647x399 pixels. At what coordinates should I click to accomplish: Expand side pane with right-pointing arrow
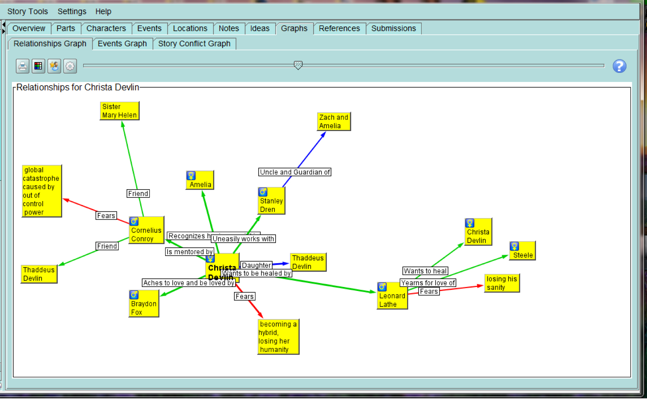pos(4,31)
